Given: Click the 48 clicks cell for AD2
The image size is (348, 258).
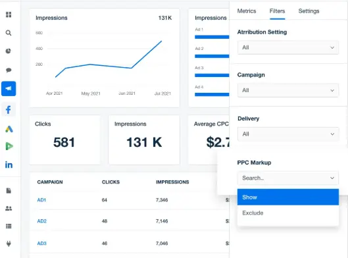Looking at the screenshot, I should [105, 221].
